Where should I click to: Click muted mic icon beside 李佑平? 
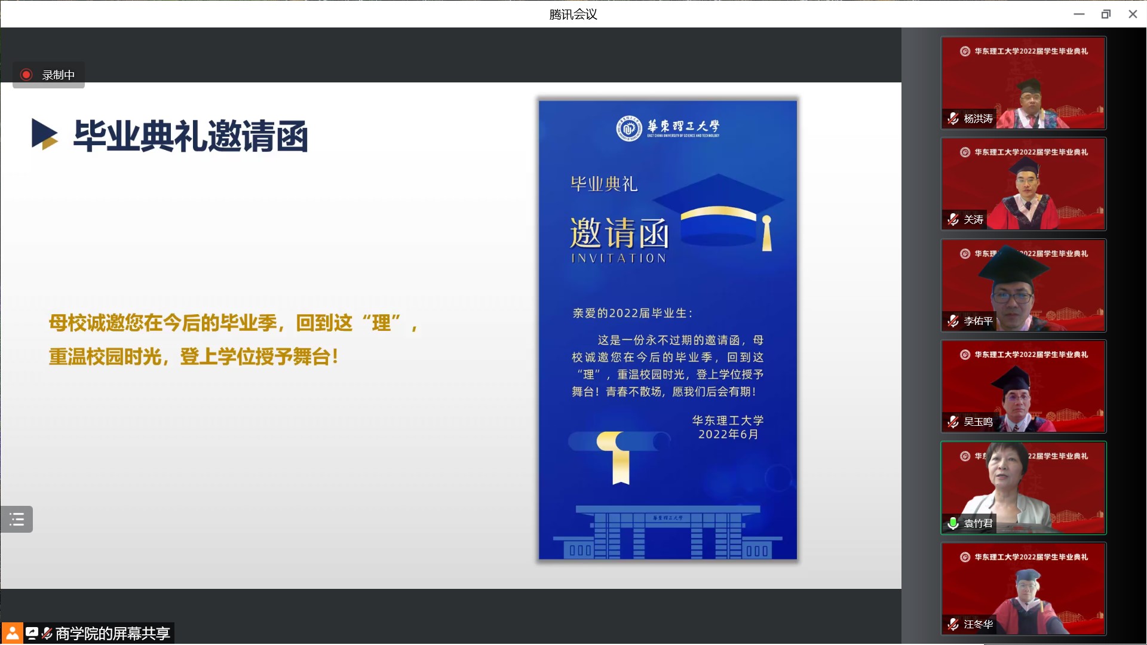pyautogui.click(x=953, y=321)
